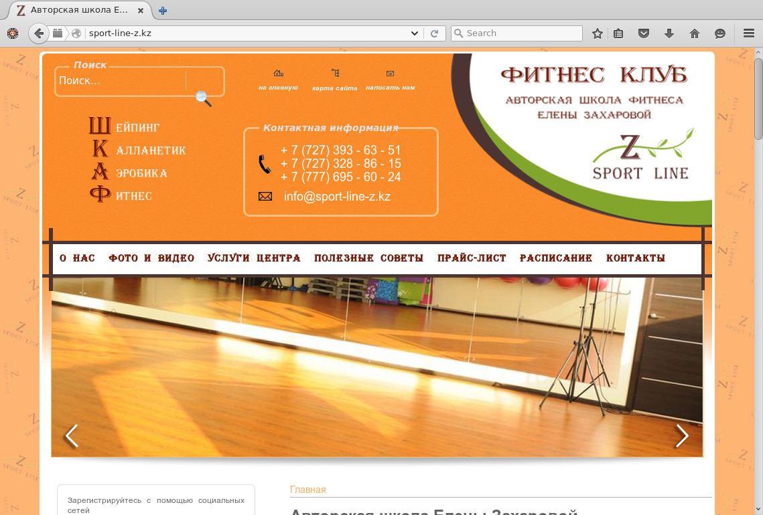The image size is (763, 515).
Task: Click phone number +7 (727) 328-86-15
Action: [x=340, y=163]
